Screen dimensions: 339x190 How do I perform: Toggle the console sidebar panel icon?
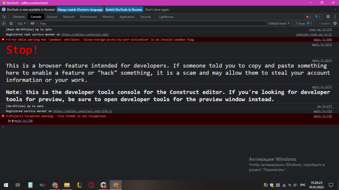pos(4,23)
